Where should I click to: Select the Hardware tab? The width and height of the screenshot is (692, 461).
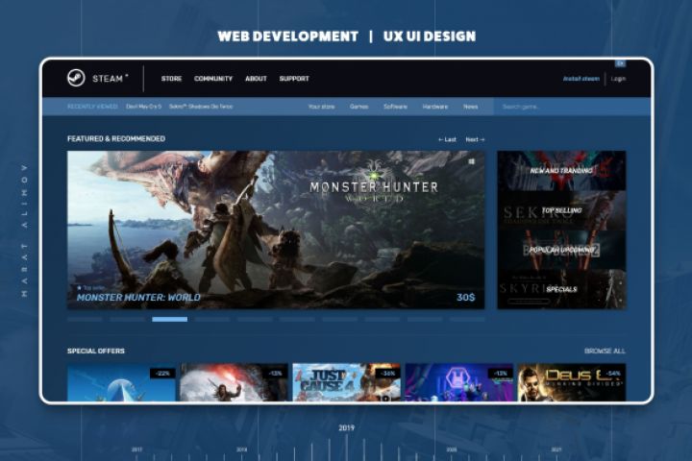435,107
